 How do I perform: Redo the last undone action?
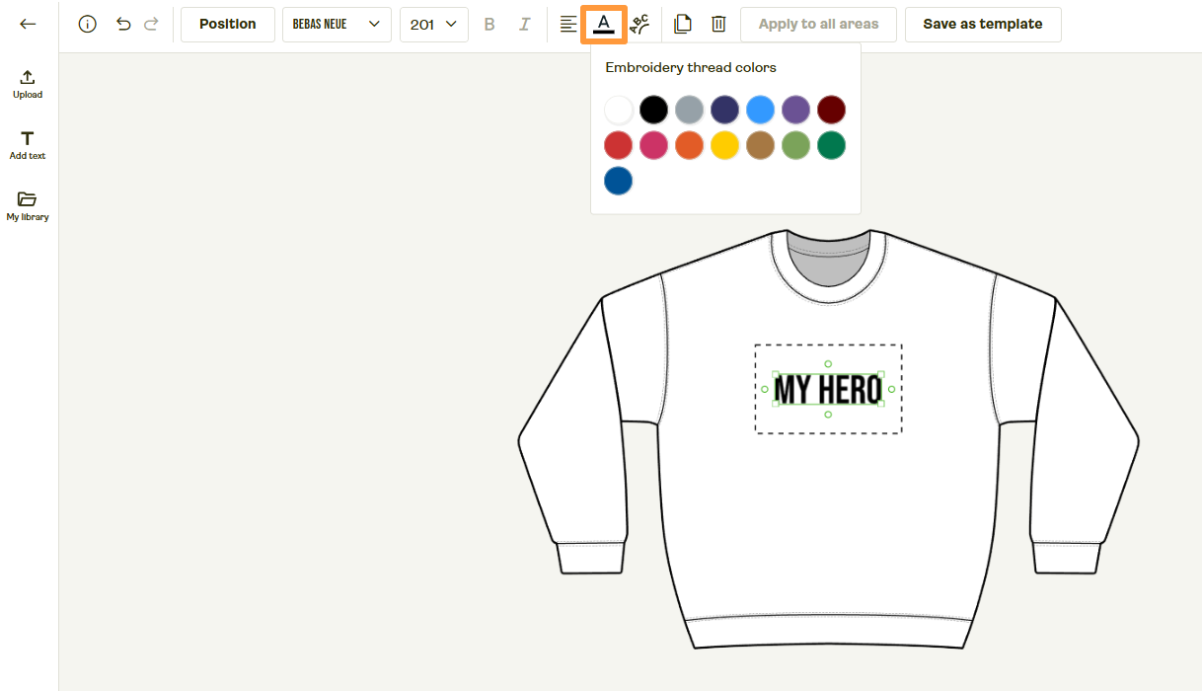tap(152, 24)
